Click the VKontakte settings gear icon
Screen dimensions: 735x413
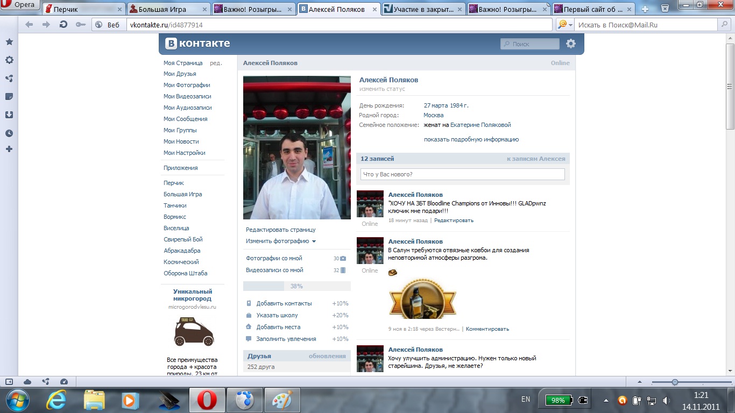[571, 44]
